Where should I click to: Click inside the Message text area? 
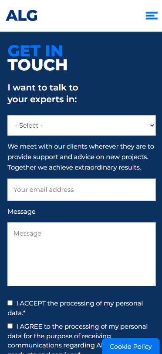click(81, 254)
